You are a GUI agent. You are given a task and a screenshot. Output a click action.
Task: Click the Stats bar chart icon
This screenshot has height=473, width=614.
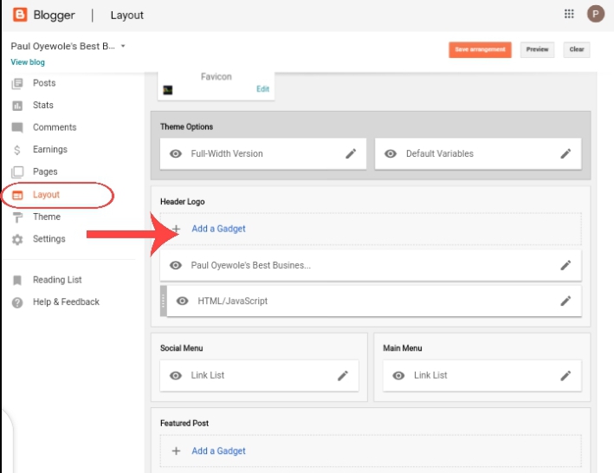[x=17, y=106]
